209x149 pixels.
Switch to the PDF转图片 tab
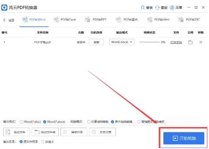point(127,20)
